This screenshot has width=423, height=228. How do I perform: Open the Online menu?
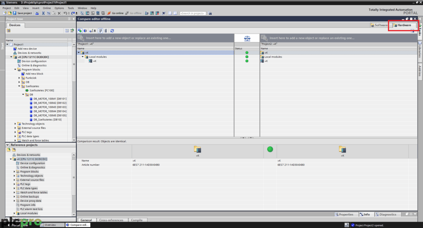click(47, 8)
